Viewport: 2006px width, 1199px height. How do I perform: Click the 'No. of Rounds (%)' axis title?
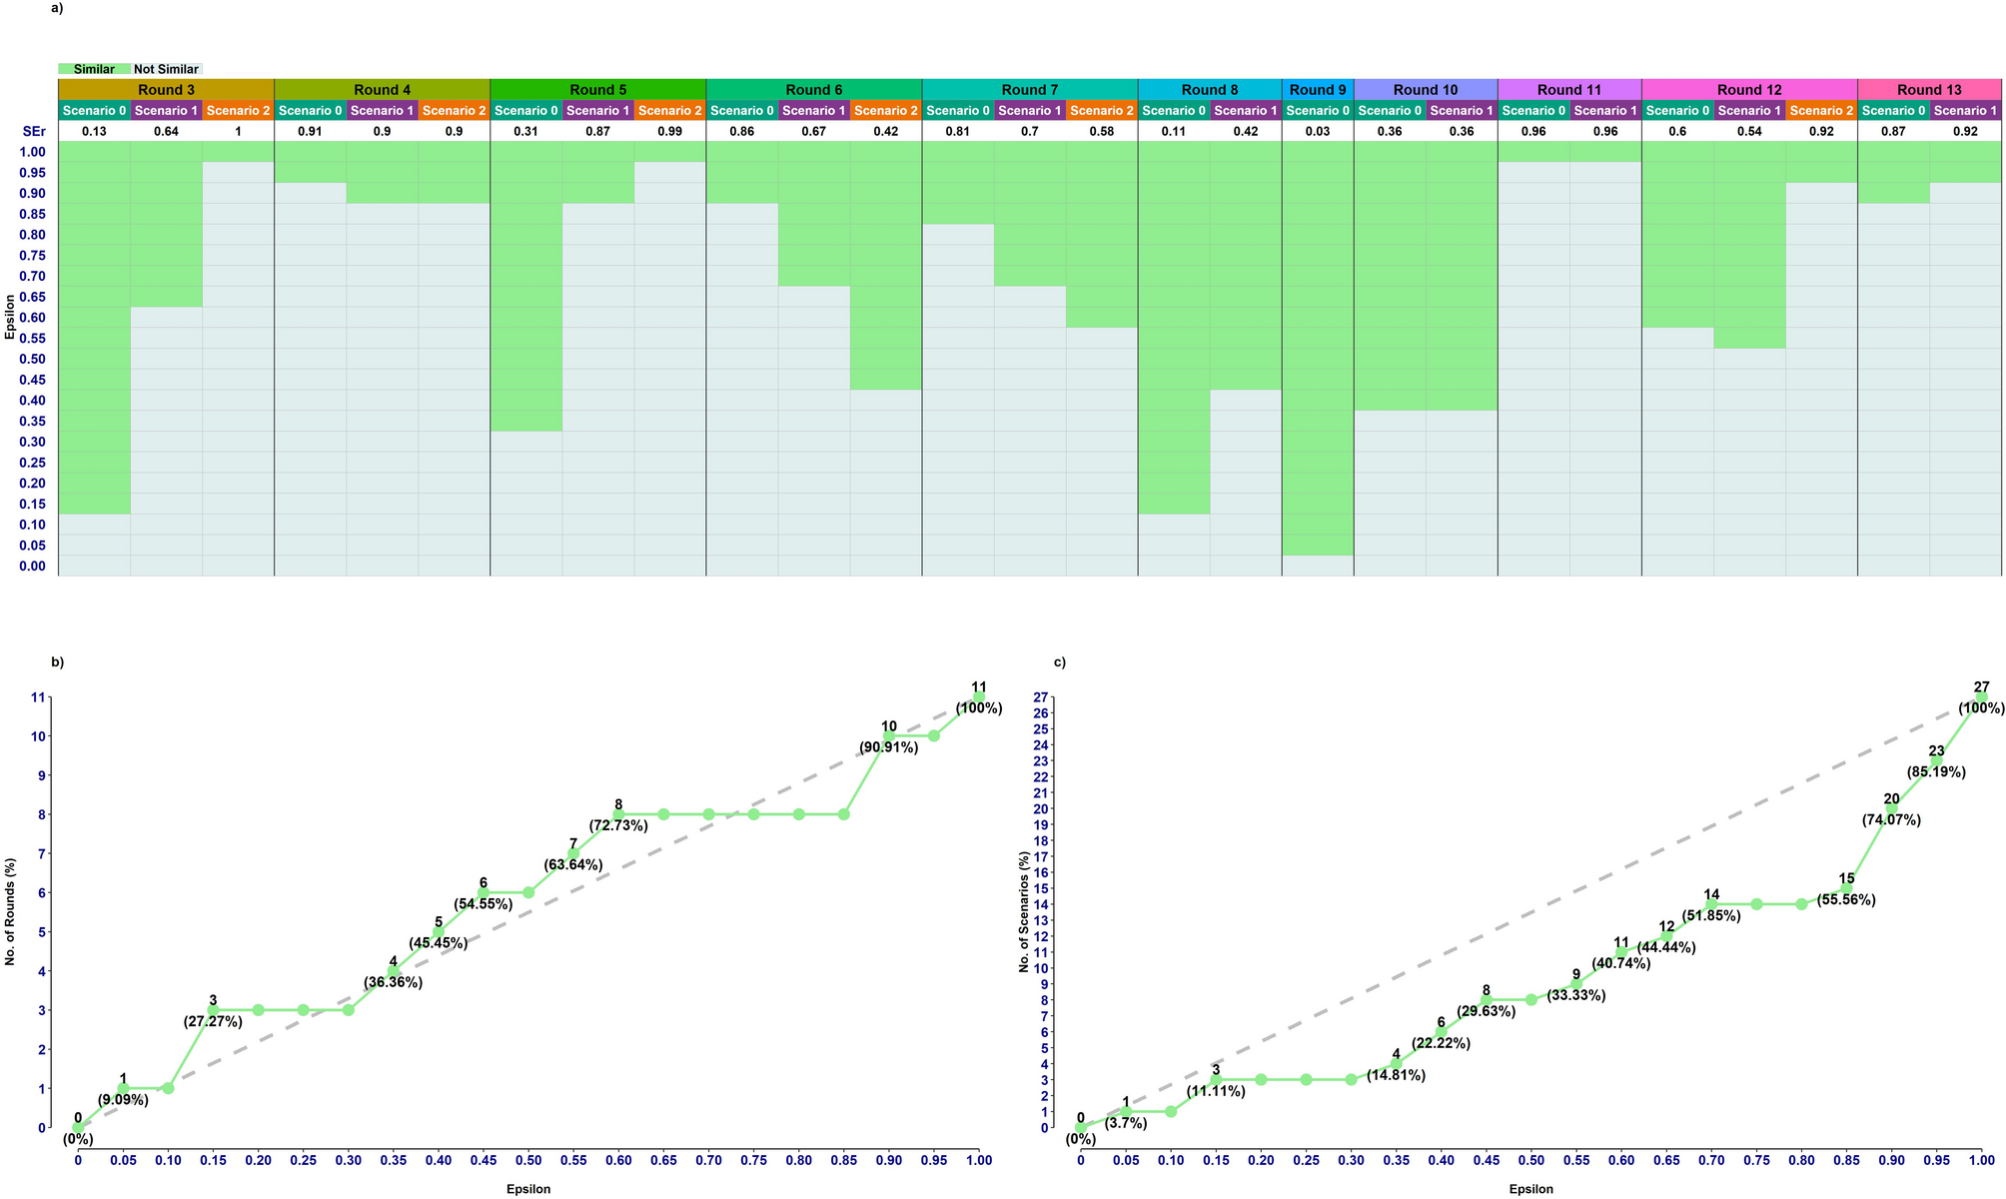click(x=10, y=911)
